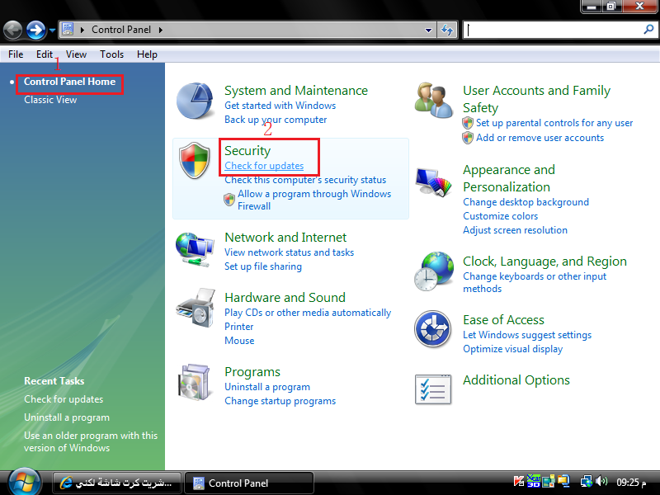The height and width of the screenshot is (495, 660).
Task: Click the Kaspersky tray icon
Action: tap(519, 481)
